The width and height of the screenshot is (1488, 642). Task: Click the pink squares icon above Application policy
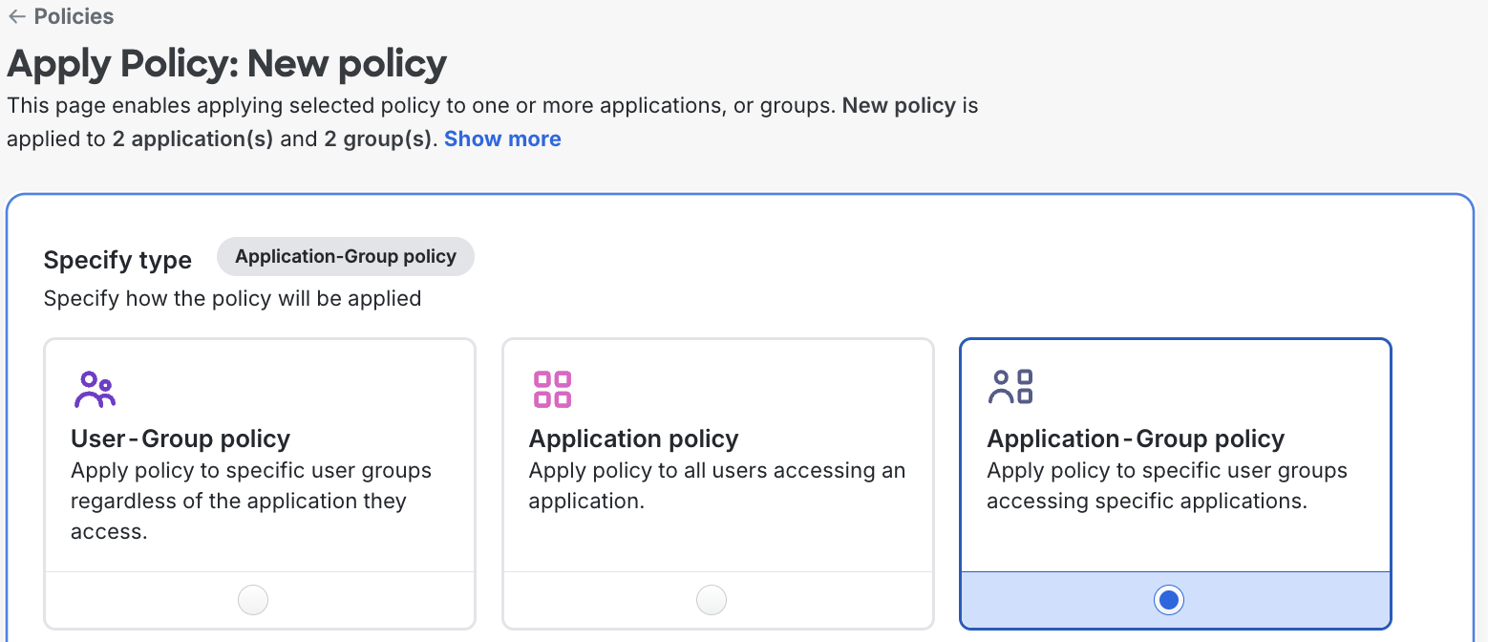552,388
